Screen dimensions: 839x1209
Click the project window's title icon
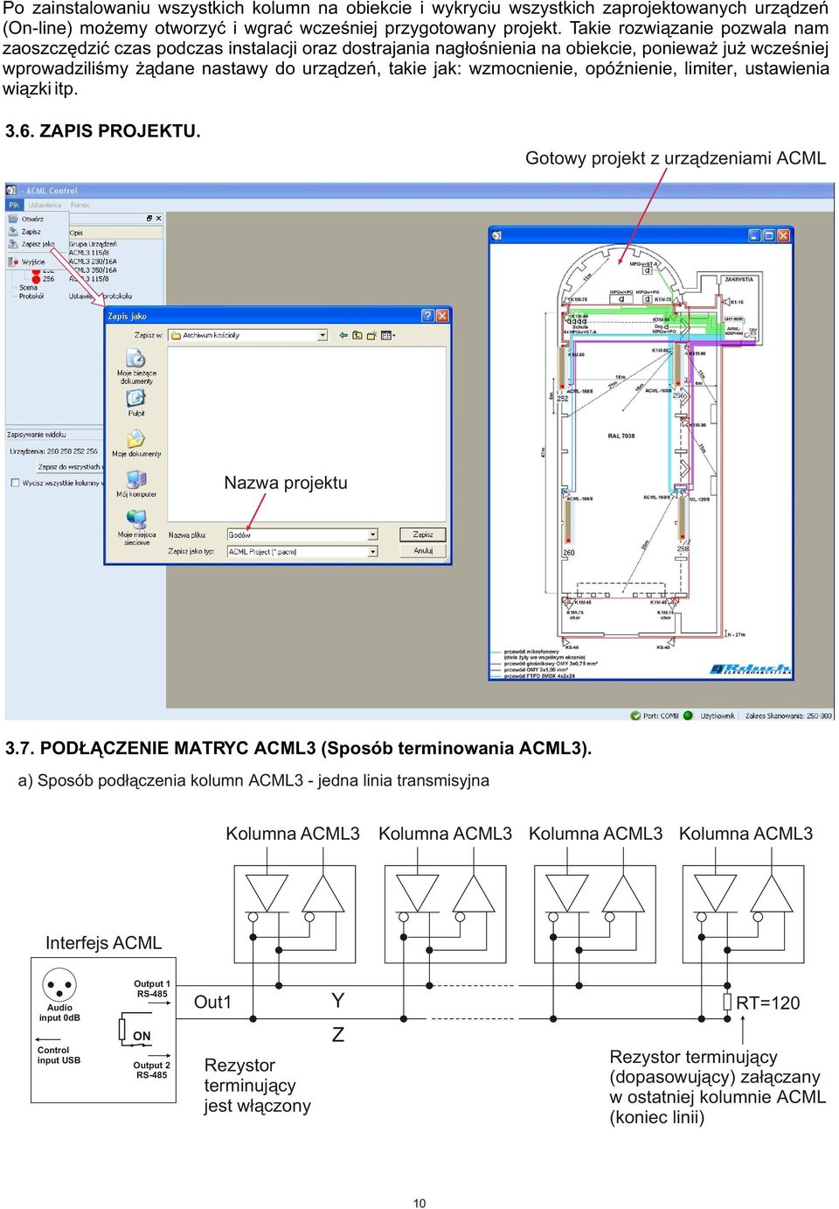tap(496, 235)
